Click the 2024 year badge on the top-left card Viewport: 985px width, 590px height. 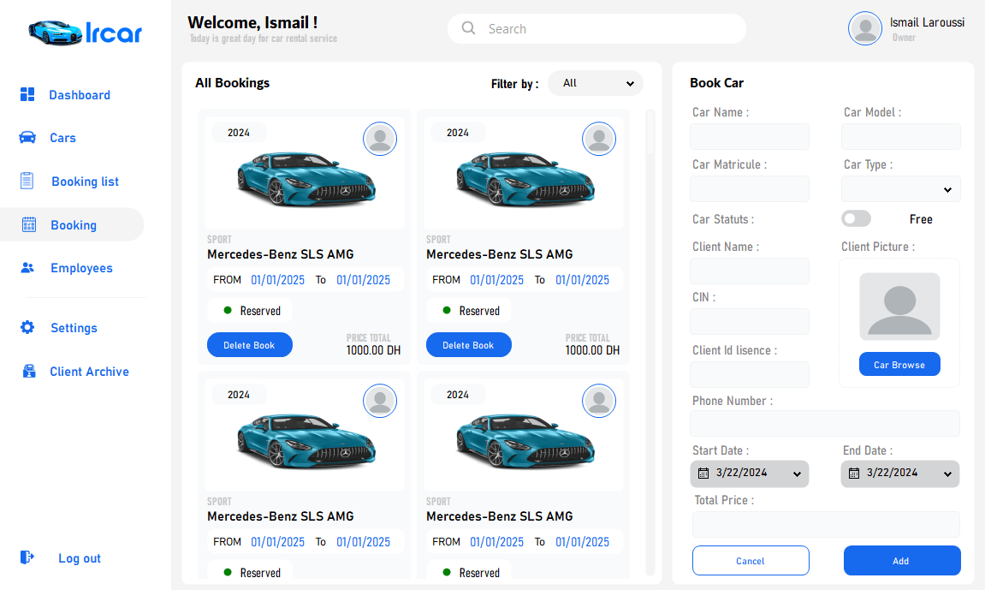click(239, 133)
